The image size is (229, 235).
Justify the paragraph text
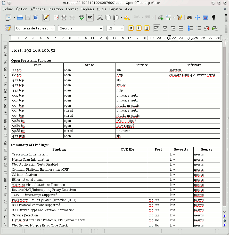pos(181,28)
